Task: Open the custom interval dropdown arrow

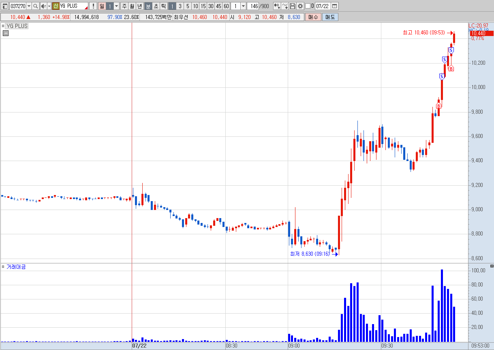Action: 243,6
